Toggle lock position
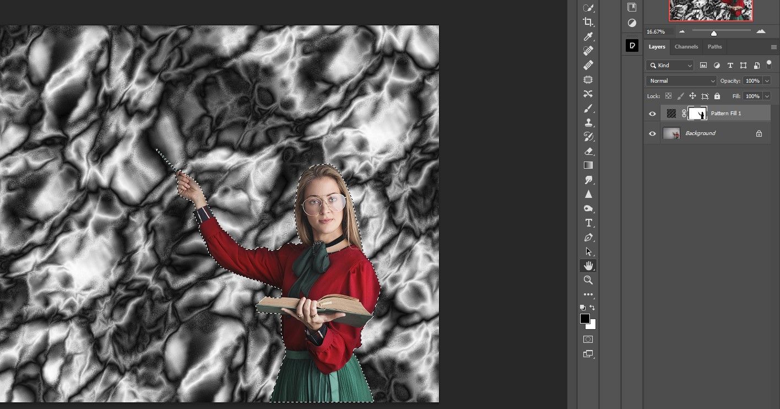Image resolution: width=780 pixels, height=409 pixels. pos(692,96)
